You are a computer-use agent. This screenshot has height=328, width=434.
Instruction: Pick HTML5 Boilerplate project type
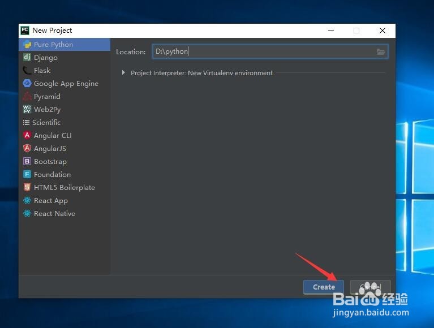pos(64,187)
